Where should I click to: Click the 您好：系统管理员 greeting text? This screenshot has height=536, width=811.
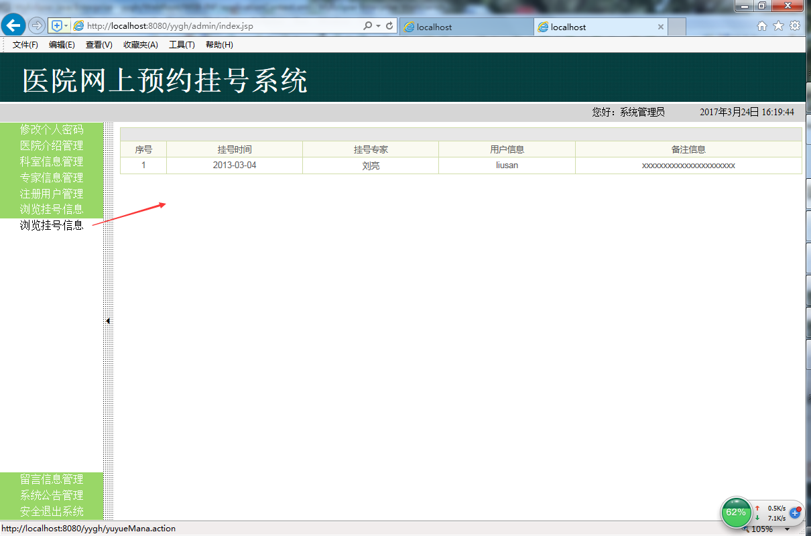tap(628, 113)
